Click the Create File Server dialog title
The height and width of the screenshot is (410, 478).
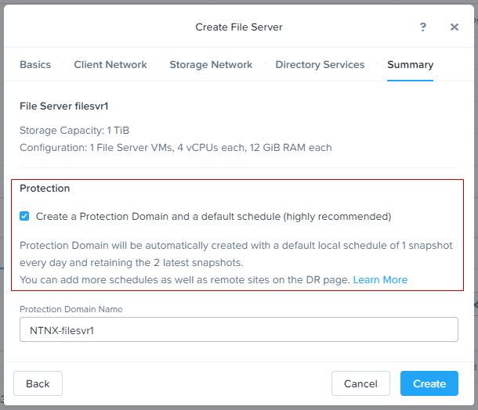tap(239, 27)
